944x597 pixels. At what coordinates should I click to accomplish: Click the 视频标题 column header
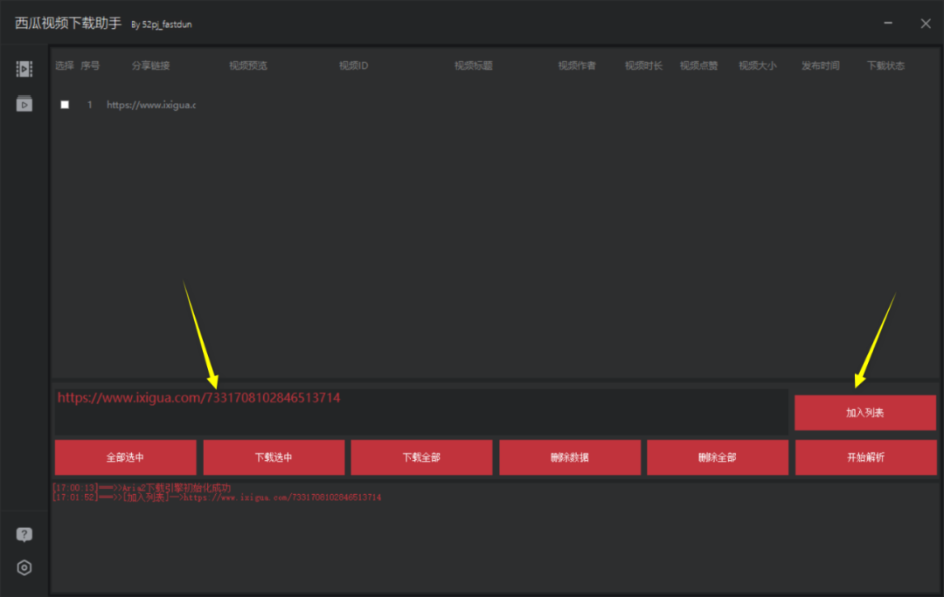pyautogui.click(x=473, y=65)
